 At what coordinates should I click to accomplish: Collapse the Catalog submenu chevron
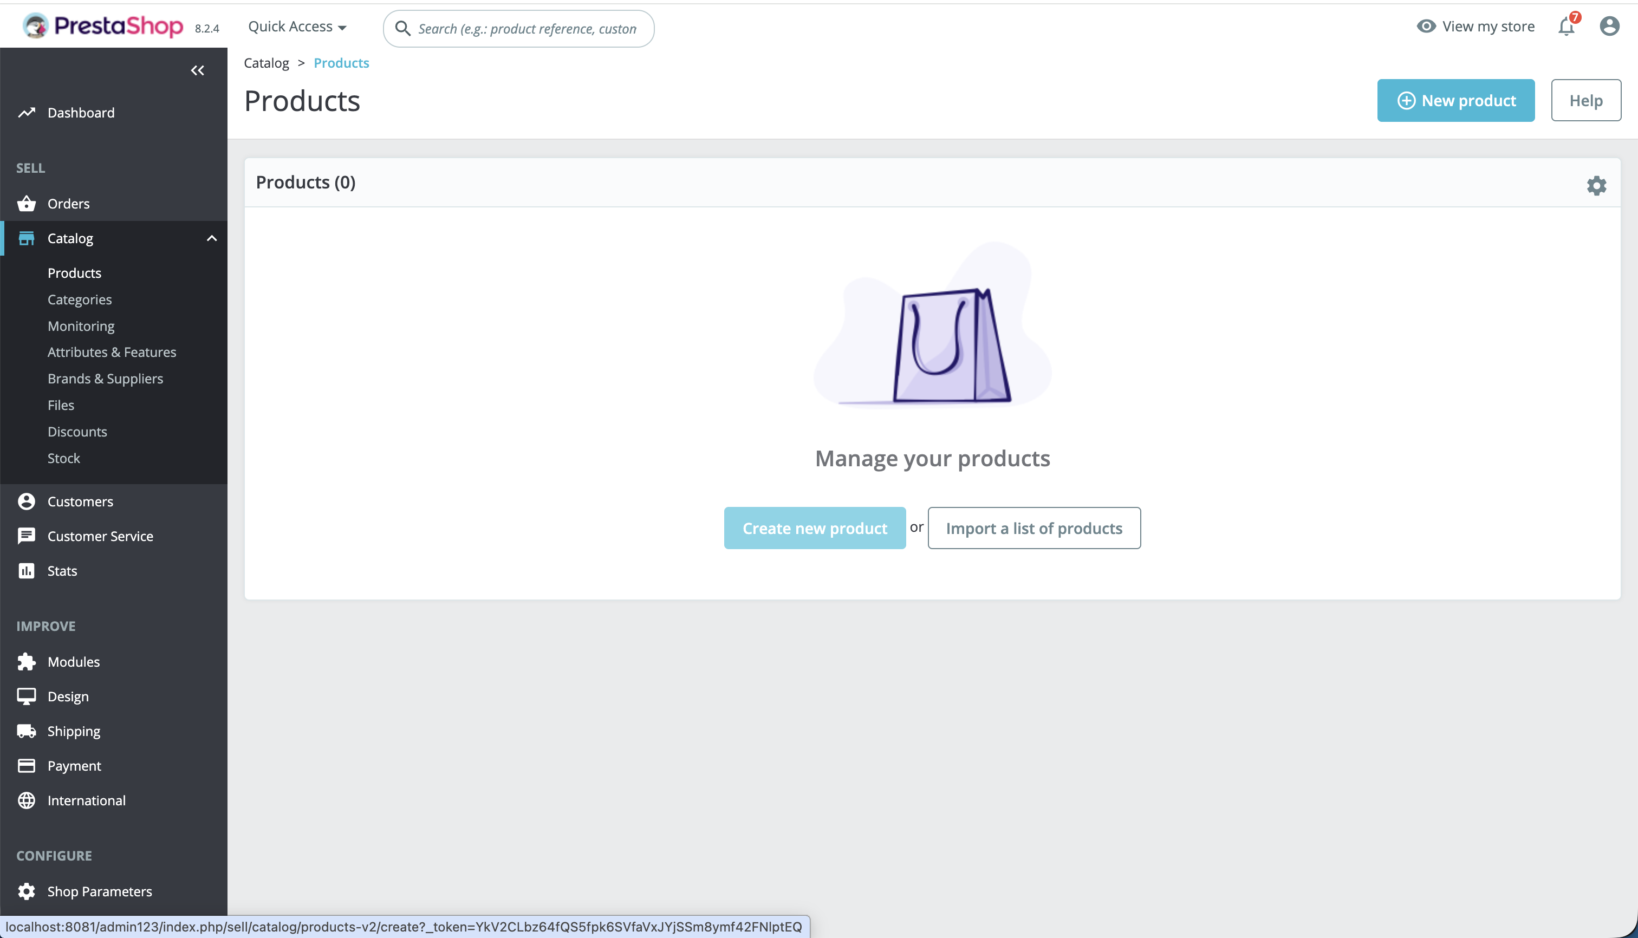click(x=212, y=238)
